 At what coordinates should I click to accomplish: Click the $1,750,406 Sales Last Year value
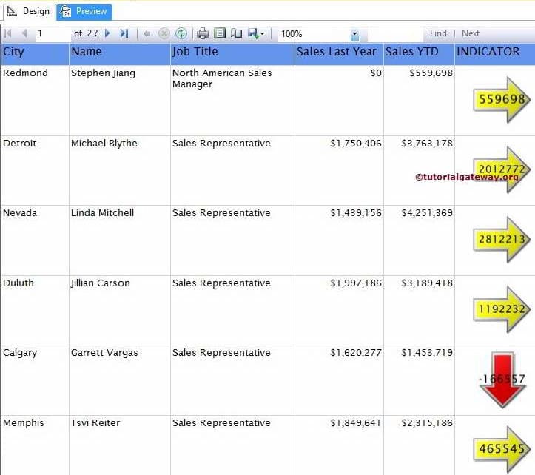(356, 144)
